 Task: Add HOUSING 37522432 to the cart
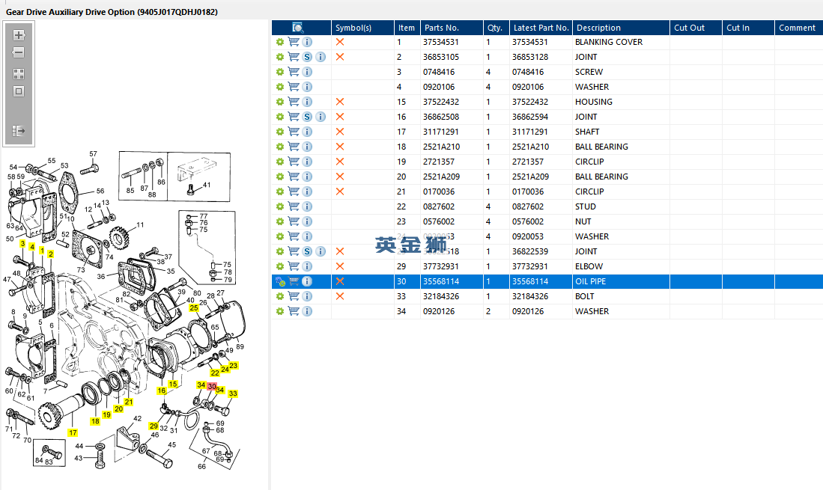click(x=294, y=102)
